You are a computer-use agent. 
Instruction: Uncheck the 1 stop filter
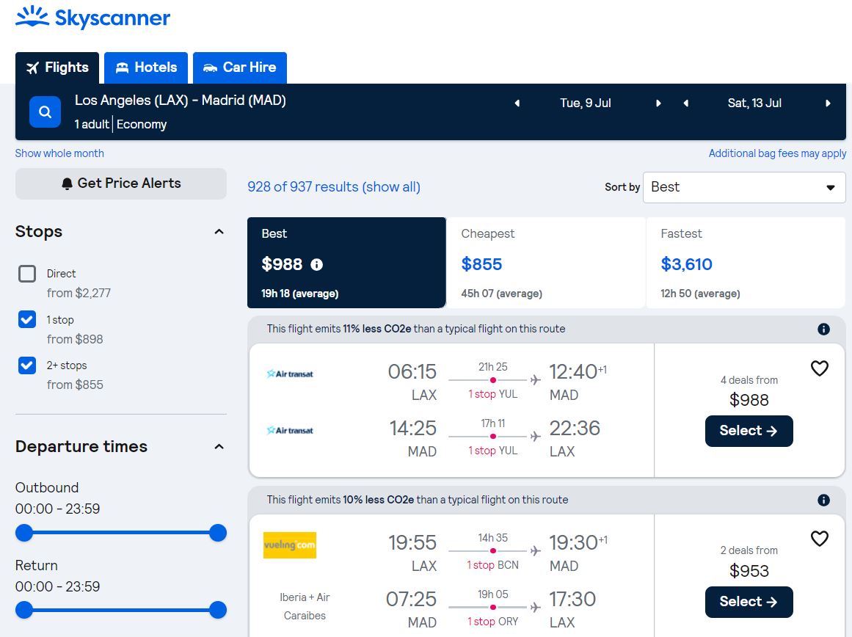27,319
